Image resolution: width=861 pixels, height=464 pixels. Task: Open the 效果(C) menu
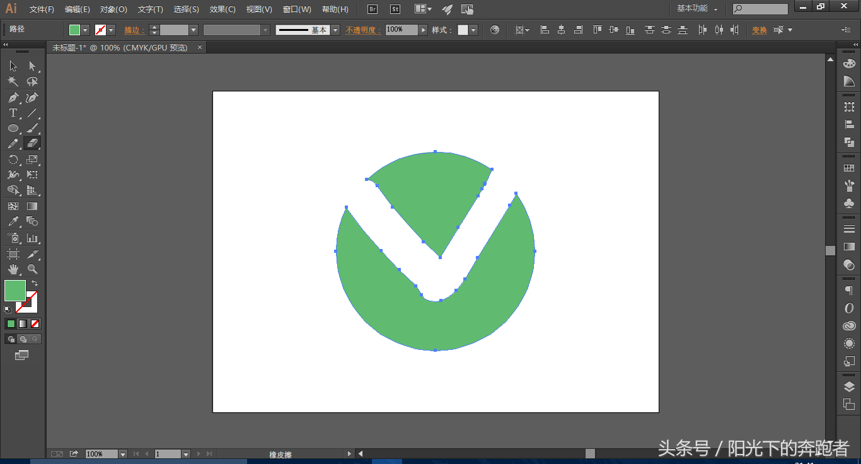[x=222, y=9]
